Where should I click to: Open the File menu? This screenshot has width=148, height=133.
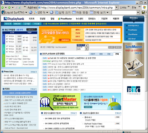[134, 7]
